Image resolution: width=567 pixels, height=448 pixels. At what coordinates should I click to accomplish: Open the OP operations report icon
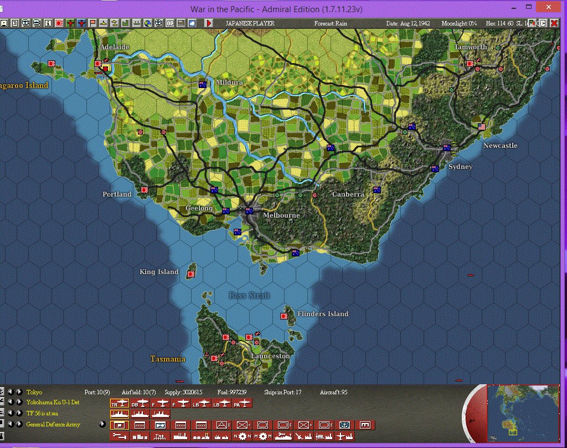[169, 23]
